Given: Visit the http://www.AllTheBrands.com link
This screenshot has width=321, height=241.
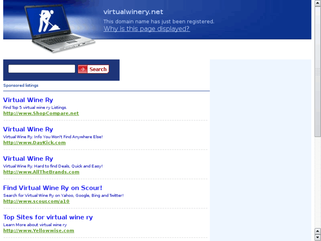Looking at the screenshot, I should (x=41, y=172).
